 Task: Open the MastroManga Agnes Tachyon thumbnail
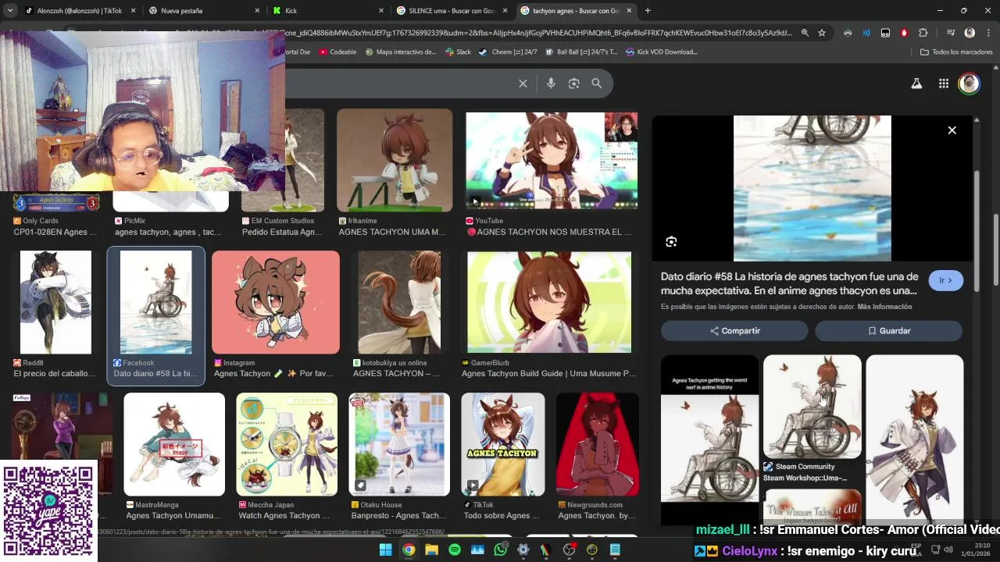(174, 444)
